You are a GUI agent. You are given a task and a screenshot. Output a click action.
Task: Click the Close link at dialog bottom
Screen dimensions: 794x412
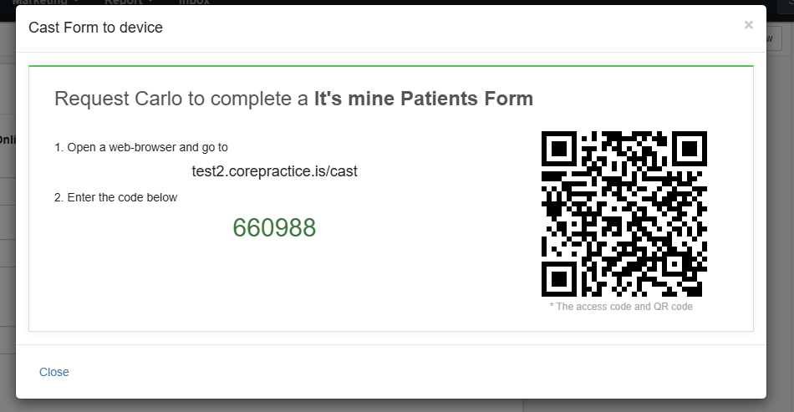(54, 372)
